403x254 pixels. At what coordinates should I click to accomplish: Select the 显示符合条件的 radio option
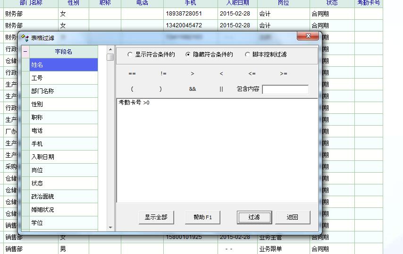pos(131,55)
